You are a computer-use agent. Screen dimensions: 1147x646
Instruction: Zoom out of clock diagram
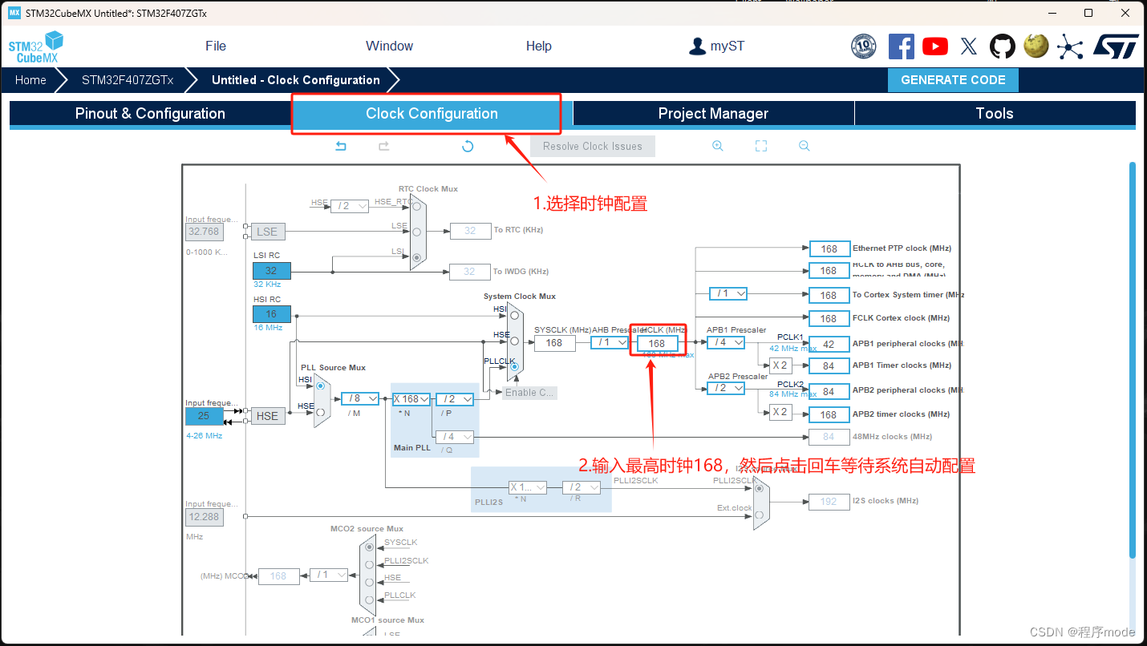pyautogui.click(x=805, y=146)
